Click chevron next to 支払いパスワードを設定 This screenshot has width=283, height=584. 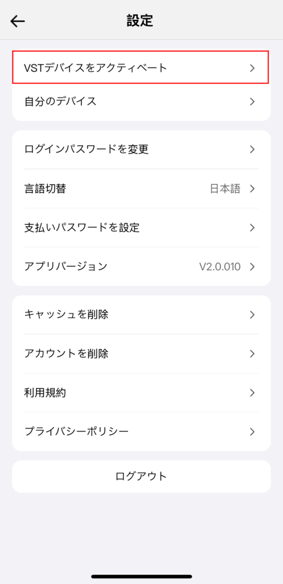[252, 228]
